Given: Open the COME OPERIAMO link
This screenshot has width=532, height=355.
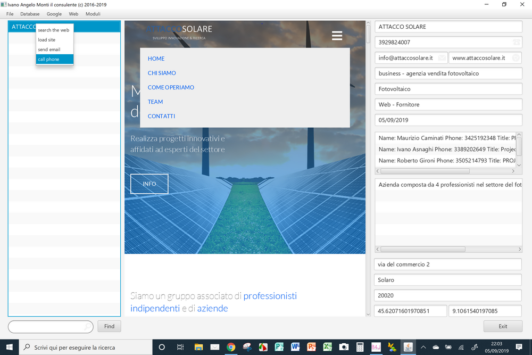Looking at the screenshot, I should 171,87.
